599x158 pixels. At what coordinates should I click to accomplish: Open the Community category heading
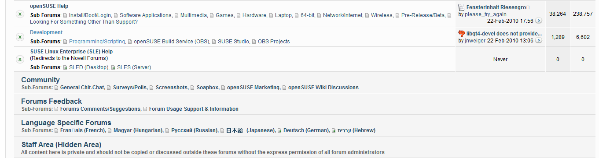click(x=40, y=80)
